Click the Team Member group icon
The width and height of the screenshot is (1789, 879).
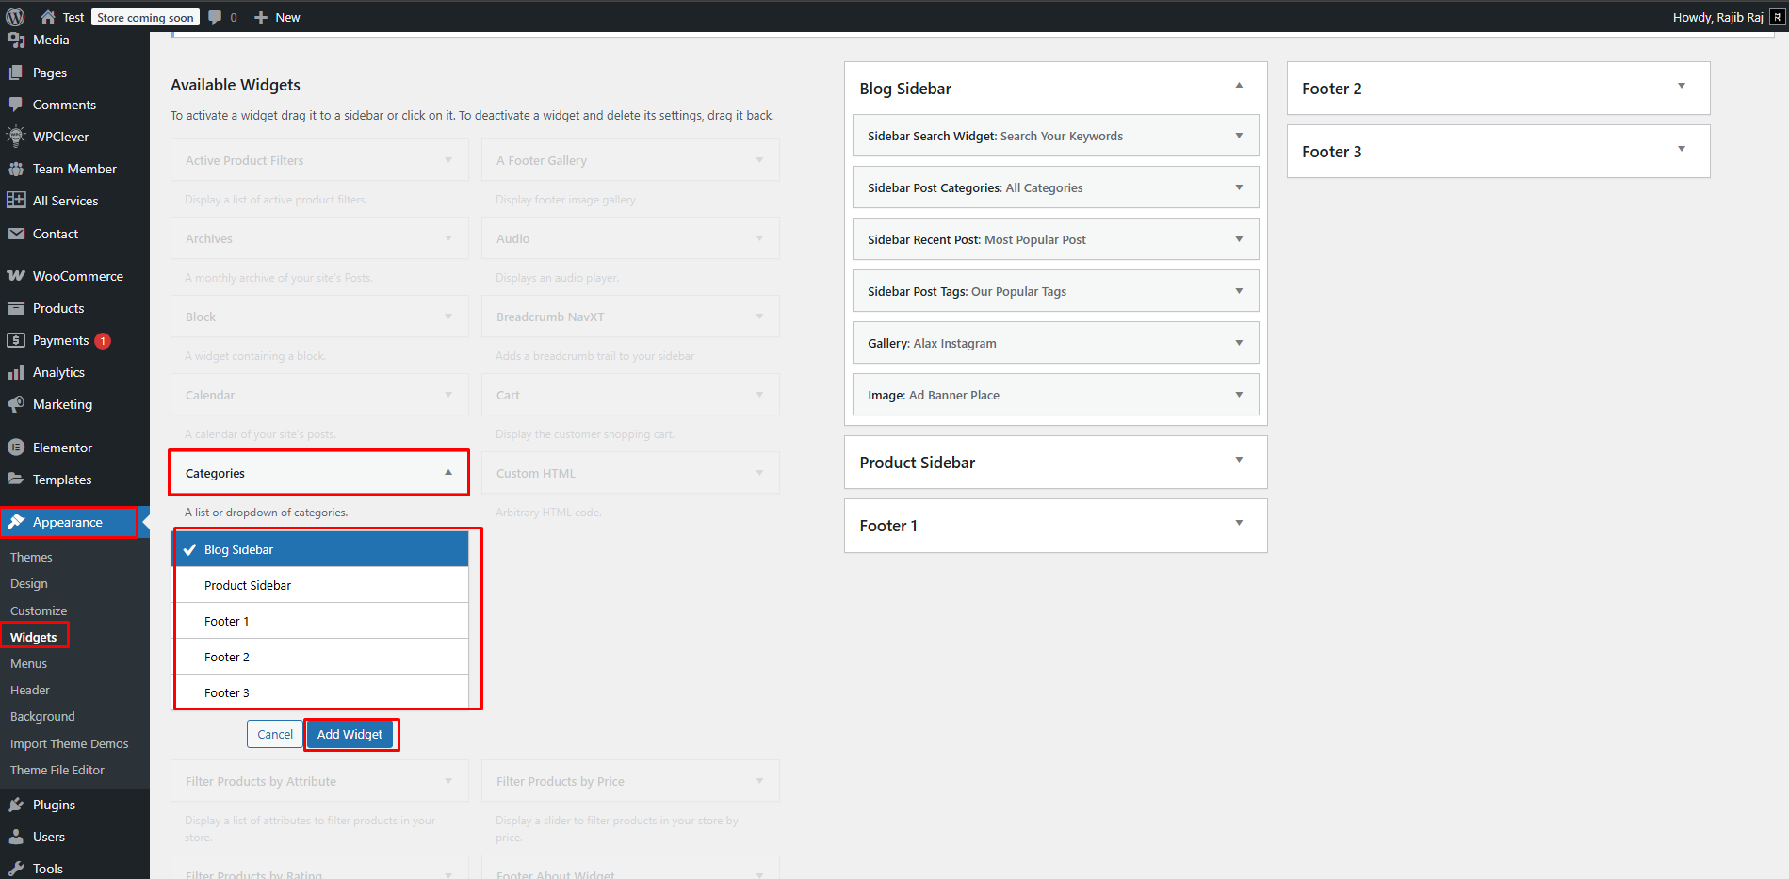tap(16, 169)
